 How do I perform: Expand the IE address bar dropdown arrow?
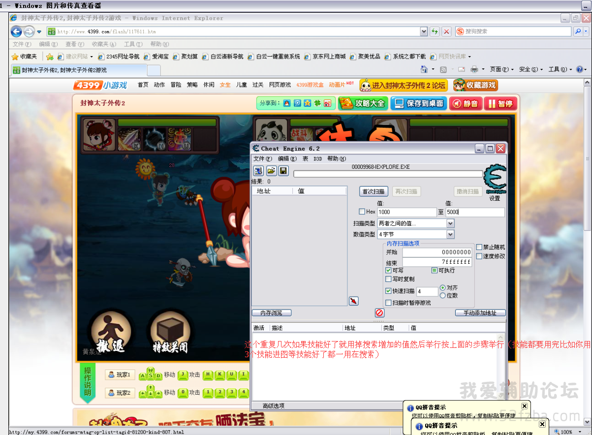coord(424,31)
